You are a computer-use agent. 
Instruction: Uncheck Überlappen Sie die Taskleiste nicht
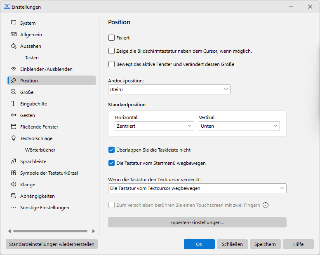click(x=111, y=150)
